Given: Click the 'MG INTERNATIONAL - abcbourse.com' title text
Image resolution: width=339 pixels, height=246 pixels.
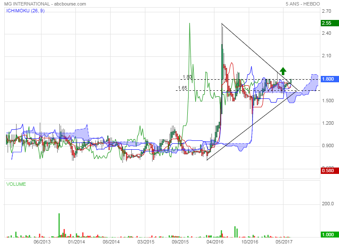Looking at the screenshot, I should [45, 4].
